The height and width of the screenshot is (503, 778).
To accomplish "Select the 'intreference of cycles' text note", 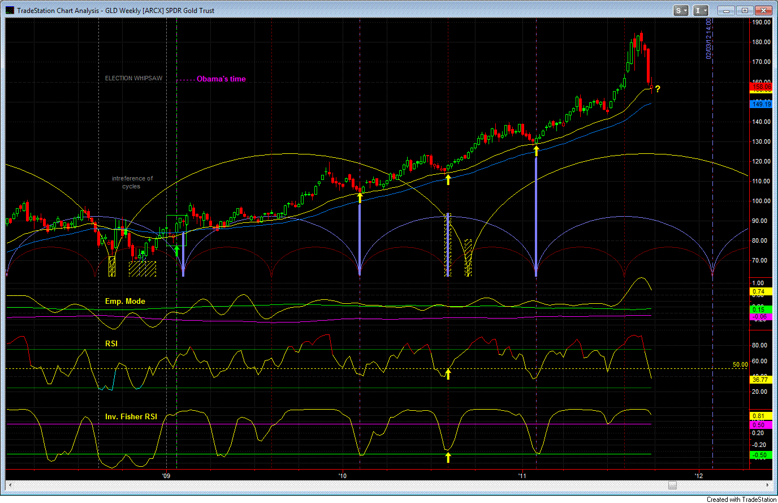I will (132, 182).
